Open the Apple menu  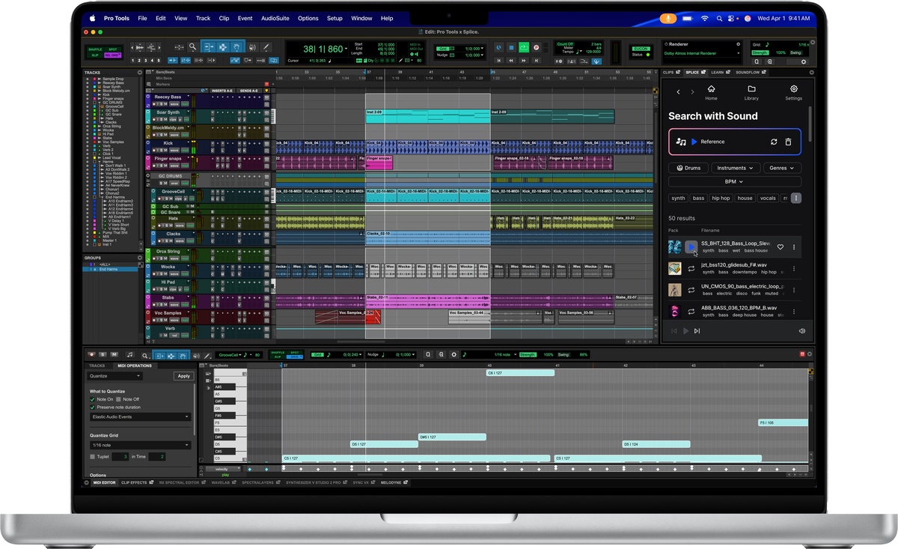[93, 18]
